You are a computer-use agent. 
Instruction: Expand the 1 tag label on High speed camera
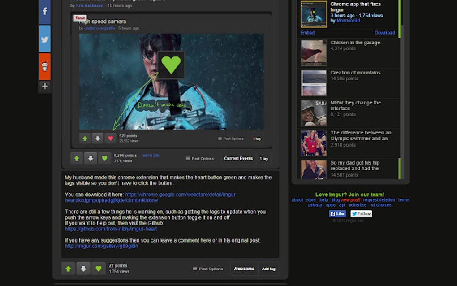[x=256, y=139]
